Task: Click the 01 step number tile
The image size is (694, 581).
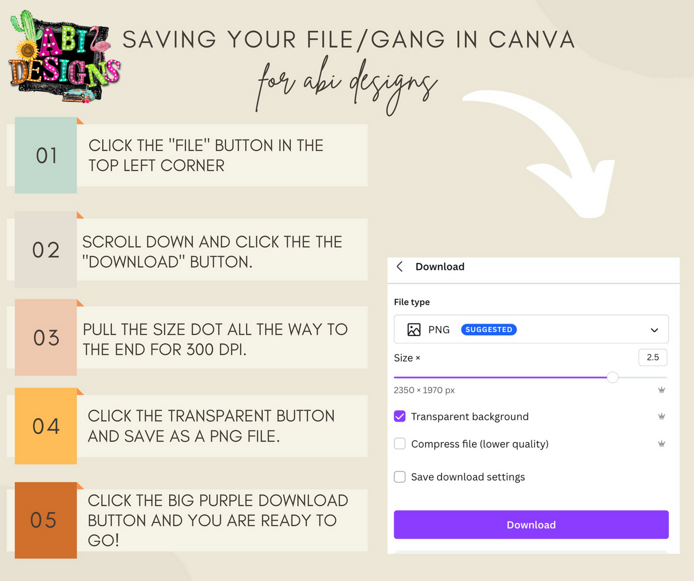Action: click(x=46, y=155)
